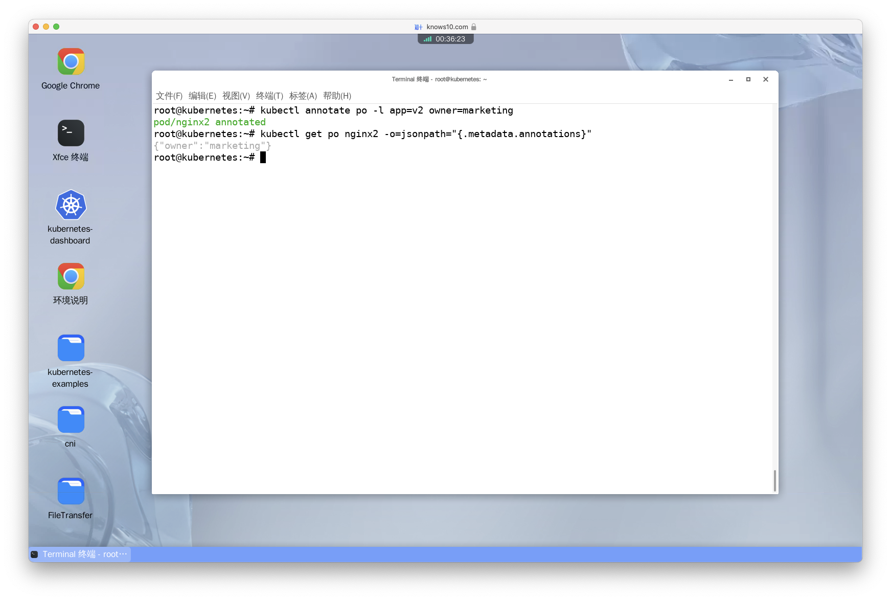This screenshot has width=891, height=600.
Task: Open the 终端(T) menu
Action: [x=269, y=96]
